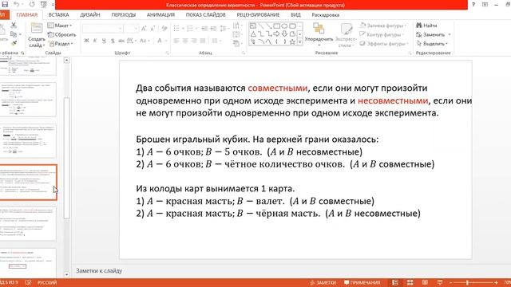Cut the selection with the scissors icon

click(x=14, y=25)
